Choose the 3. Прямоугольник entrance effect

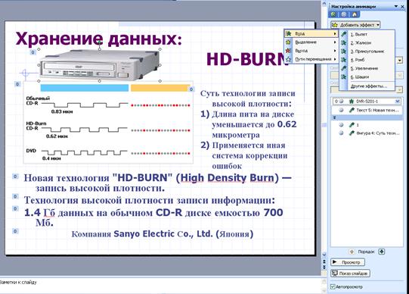tap(367, 52)
